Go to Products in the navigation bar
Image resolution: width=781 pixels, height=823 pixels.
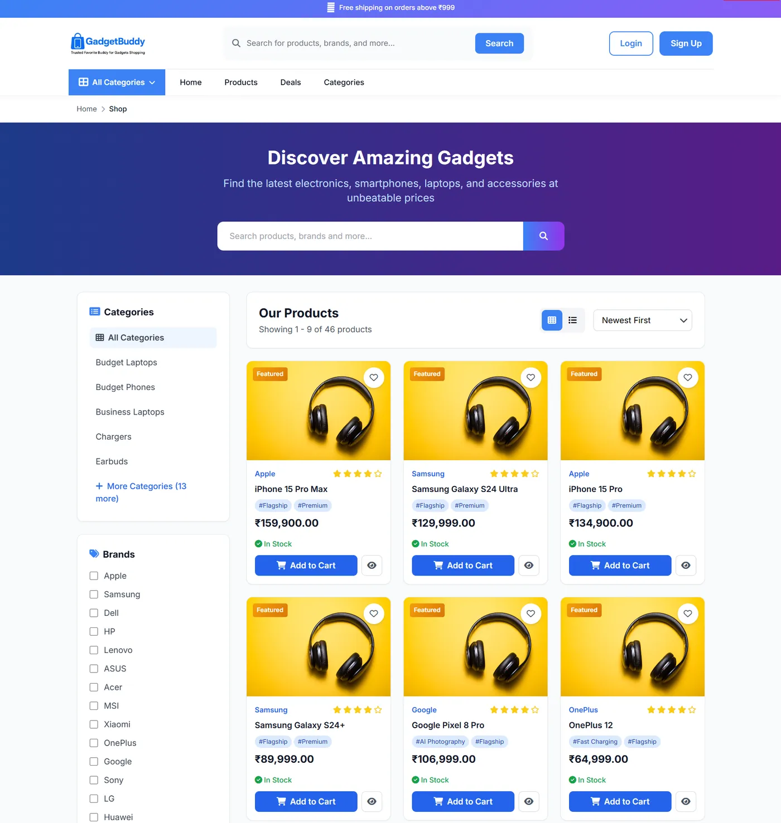point(241,82)
